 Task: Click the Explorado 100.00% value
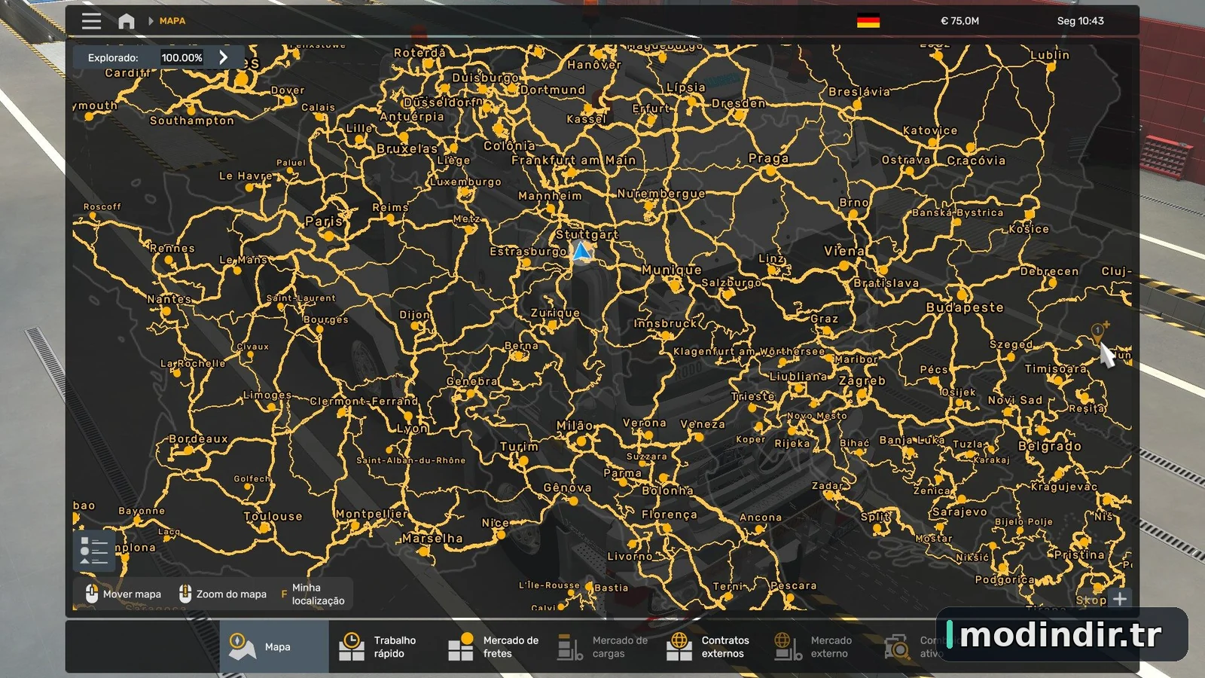coord(182,57)
